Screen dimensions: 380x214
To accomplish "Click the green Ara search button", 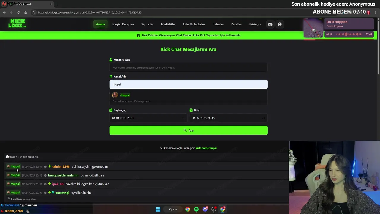I will (x=189, y=130).
